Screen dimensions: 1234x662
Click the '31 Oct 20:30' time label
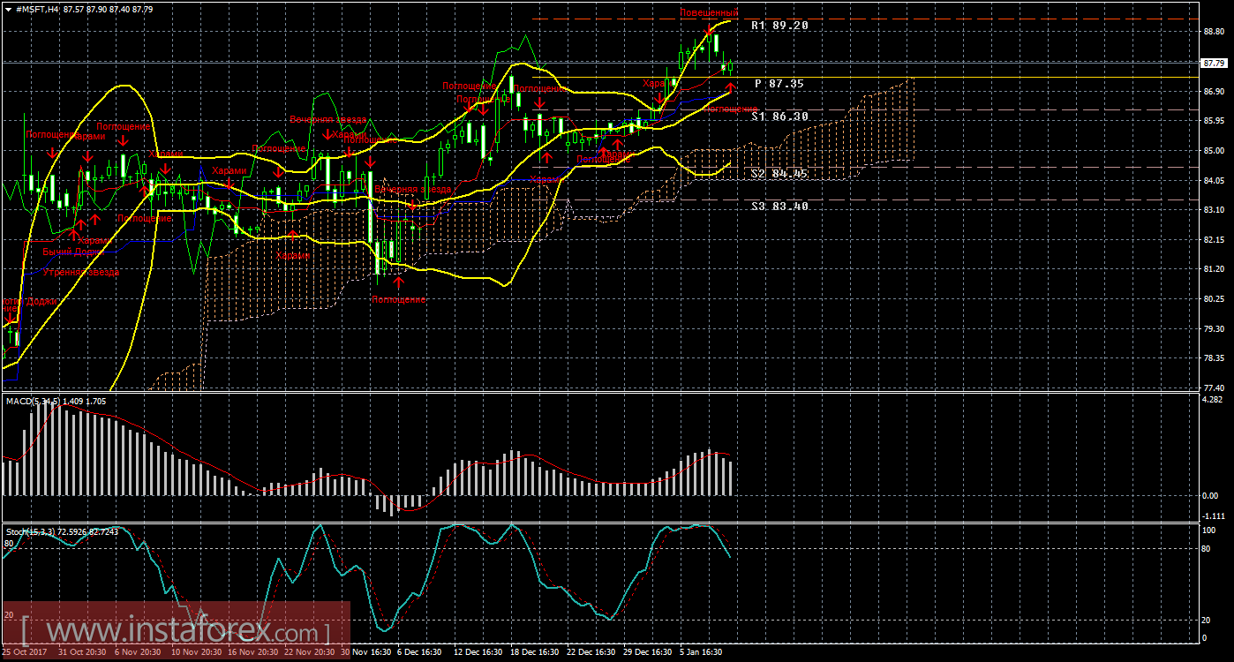[82, 652]
